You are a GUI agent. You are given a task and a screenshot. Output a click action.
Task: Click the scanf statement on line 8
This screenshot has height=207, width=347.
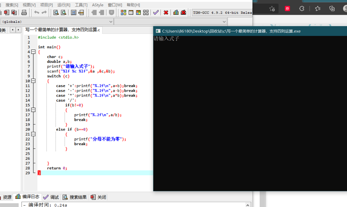[x=81, y=71]
